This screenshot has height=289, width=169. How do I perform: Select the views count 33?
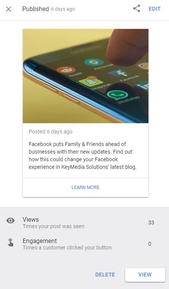tap(151, 222)
